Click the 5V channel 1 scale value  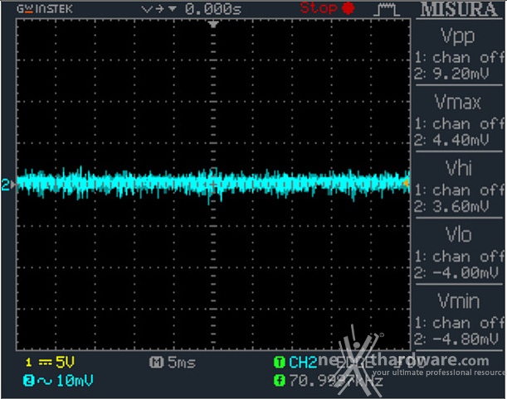point(65,363)
